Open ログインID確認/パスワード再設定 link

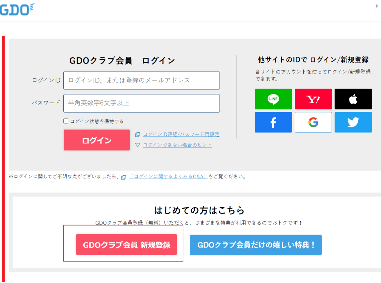181,134
